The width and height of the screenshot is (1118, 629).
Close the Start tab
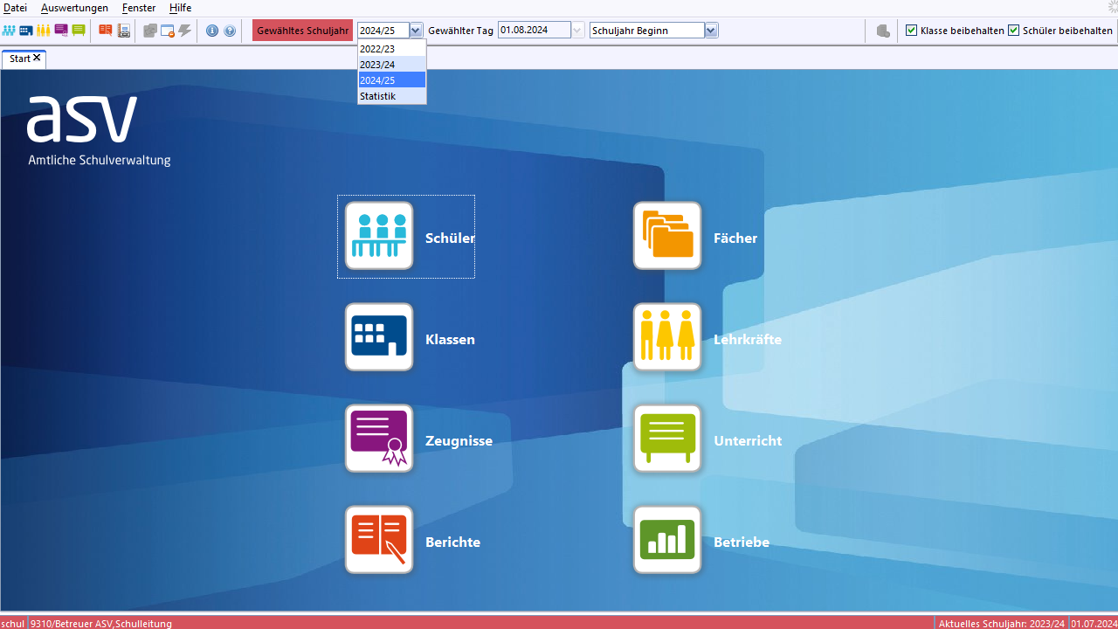(x=37, y=59)
